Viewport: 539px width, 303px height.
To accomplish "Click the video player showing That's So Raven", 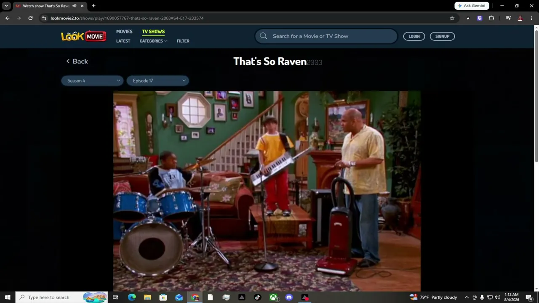I will tap(267, 191).
